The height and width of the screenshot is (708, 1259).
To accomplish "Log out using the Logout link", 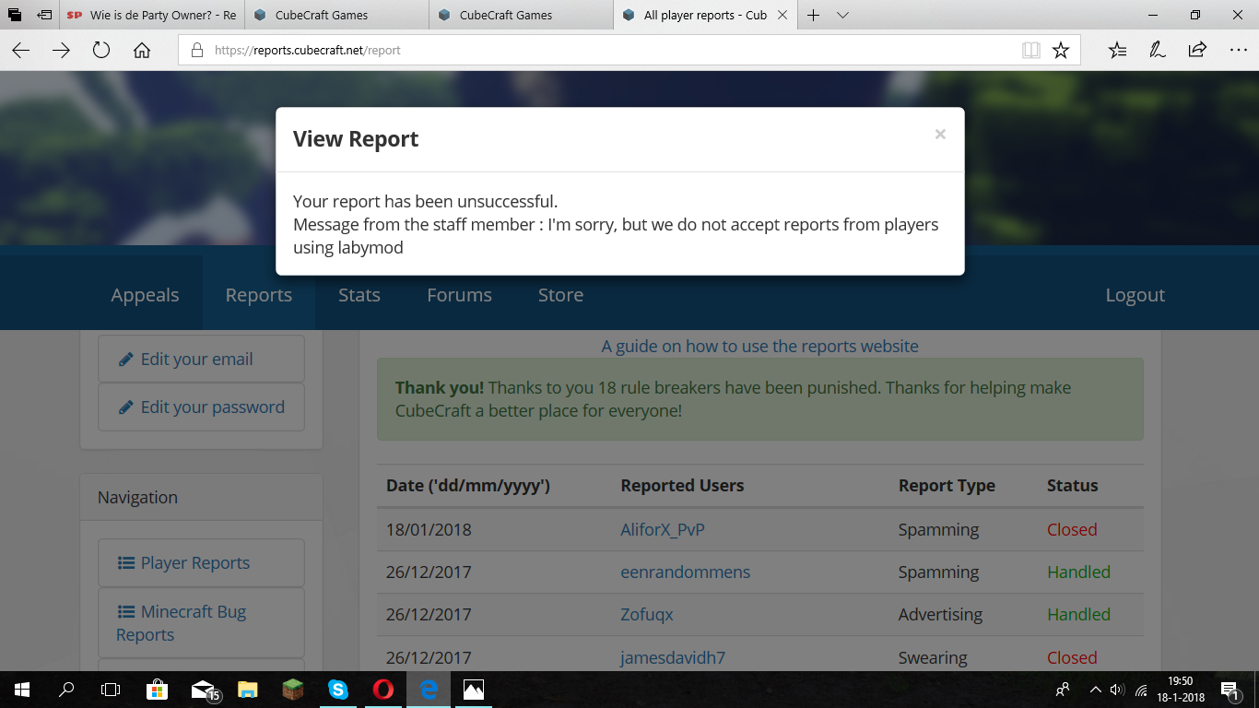I will (1135, 295).
